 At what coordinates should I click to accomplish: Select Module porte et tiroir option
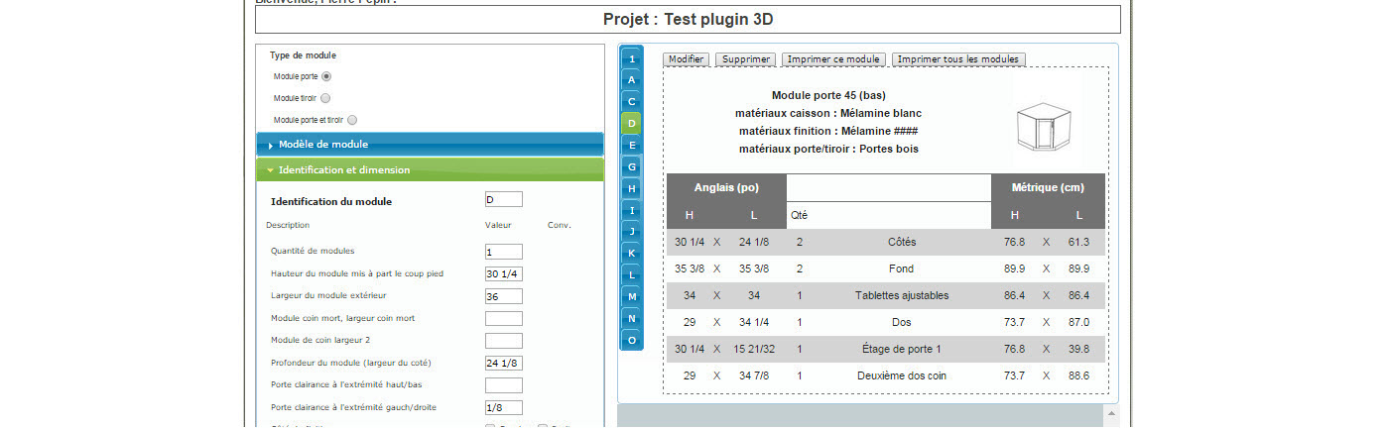(352, 120)
